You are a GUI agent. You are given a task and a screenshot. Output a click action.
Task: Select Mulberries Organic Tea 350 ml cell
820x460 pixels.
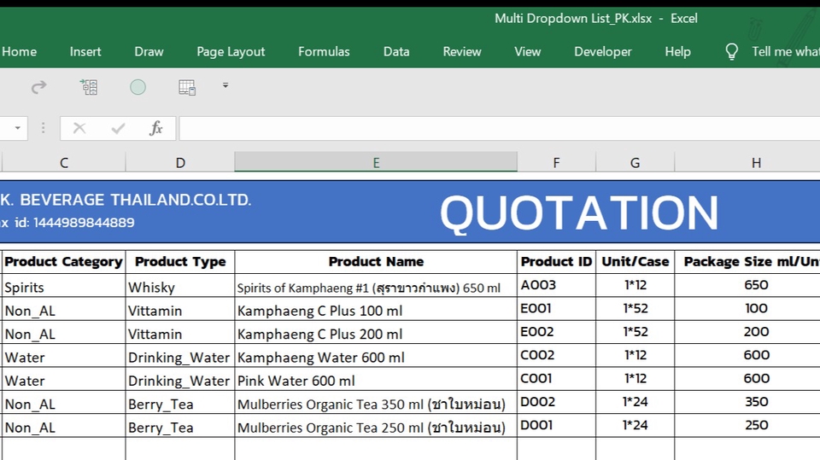[x=376, y=403]
